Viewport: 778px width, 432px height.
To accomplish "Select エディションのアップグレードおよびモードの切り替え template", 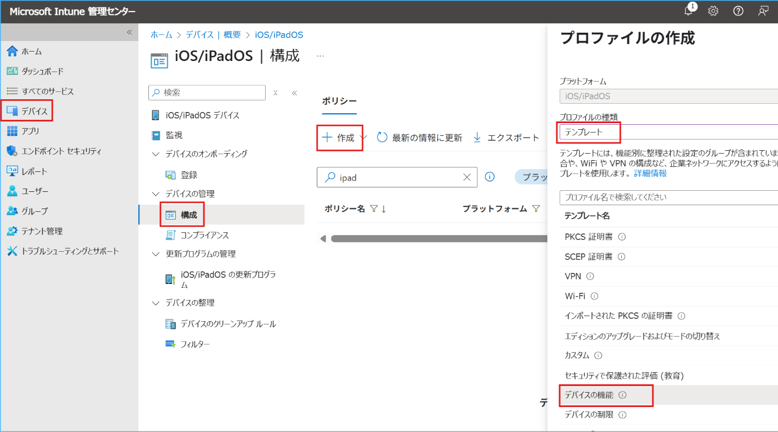I will tap(669, 336).
